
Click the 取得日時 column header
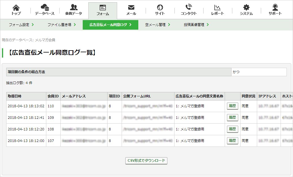[26, 96]
